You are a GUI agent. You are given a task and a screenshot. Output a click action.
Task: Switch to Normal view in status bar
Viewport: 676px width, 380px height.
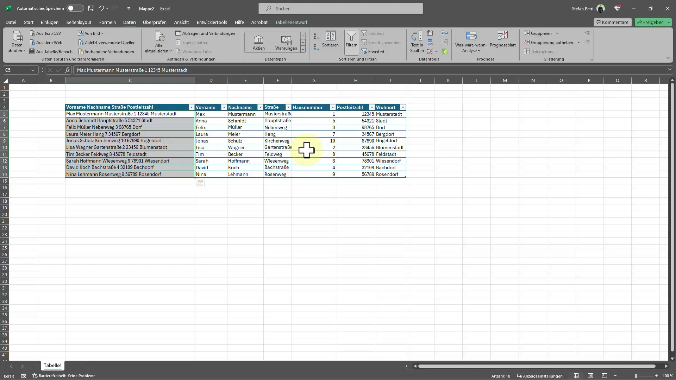click(576, 376)
